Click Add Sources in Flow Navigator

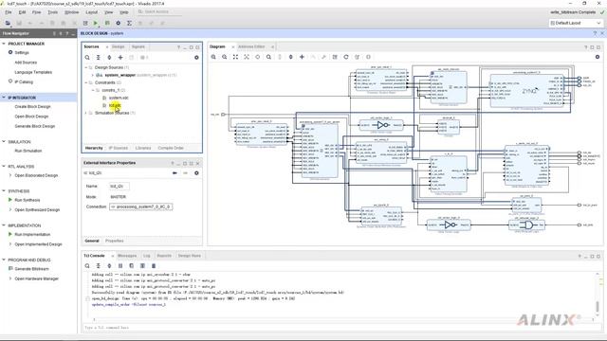(26, 63)
